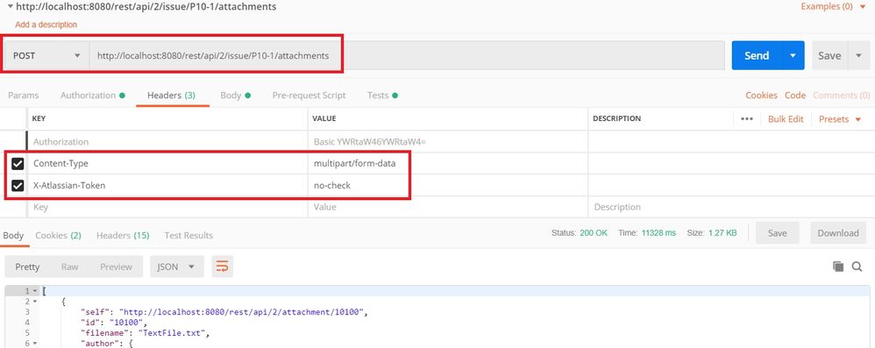Click the Authorization header key cell

pyautogui.click(x=167, y=142)
